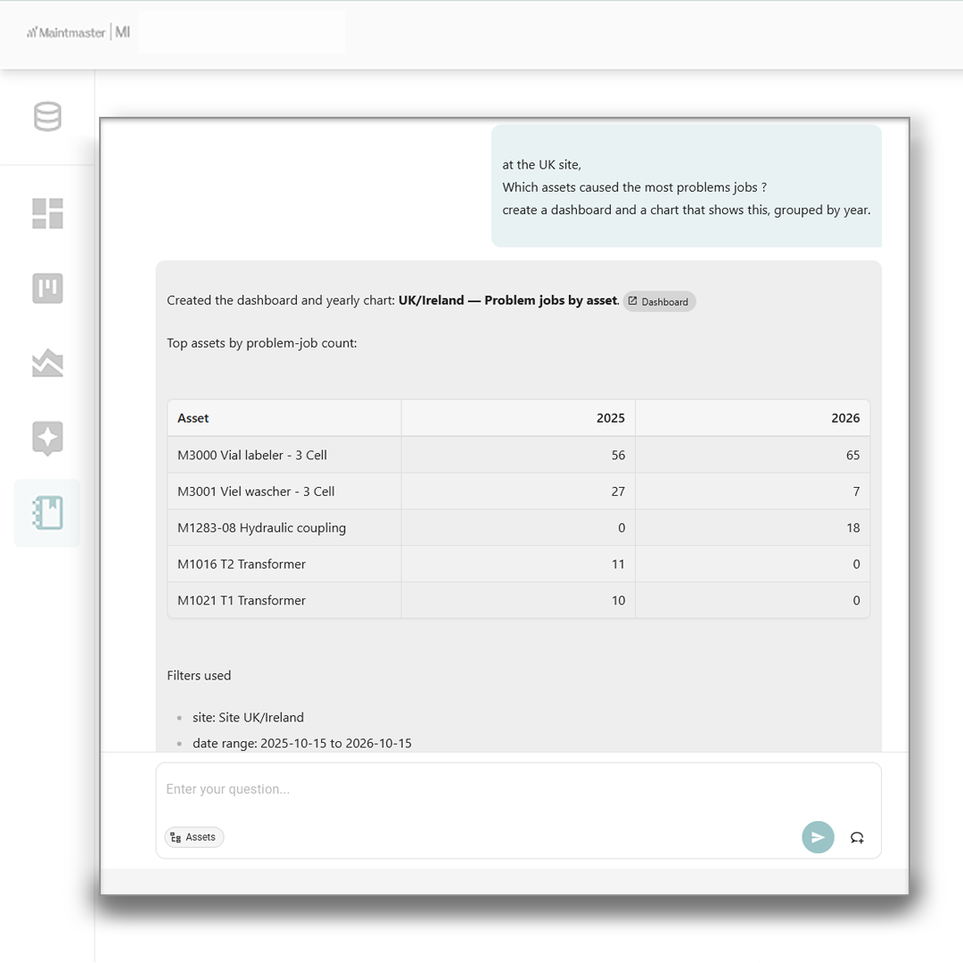The image size is (963, 963).
Task: Open the analytics chart icon in sidebar
Action: pos(47,363)
